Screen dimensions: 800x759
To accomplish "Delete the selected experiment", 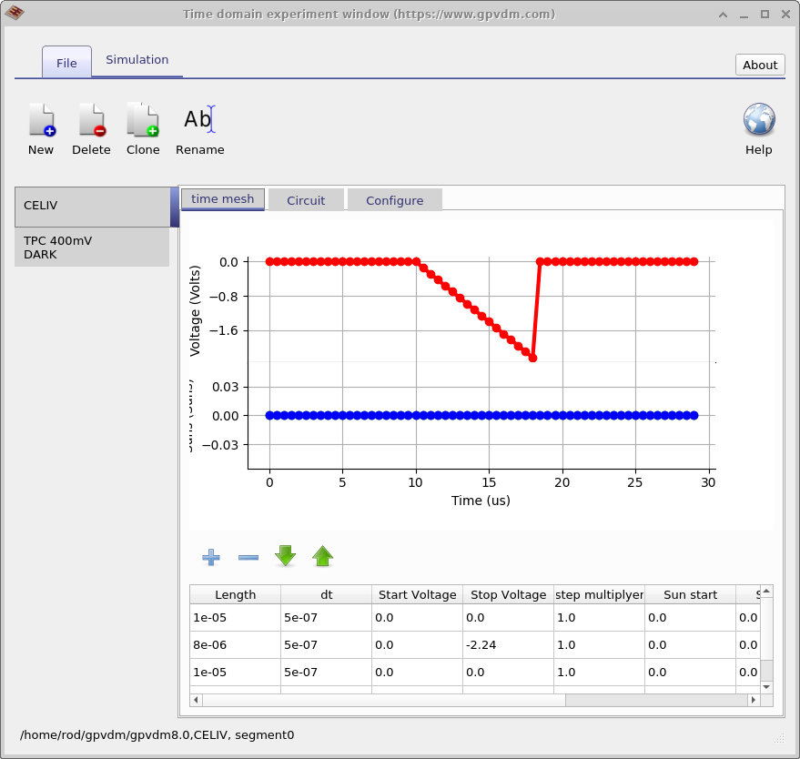I will point(91,127).
